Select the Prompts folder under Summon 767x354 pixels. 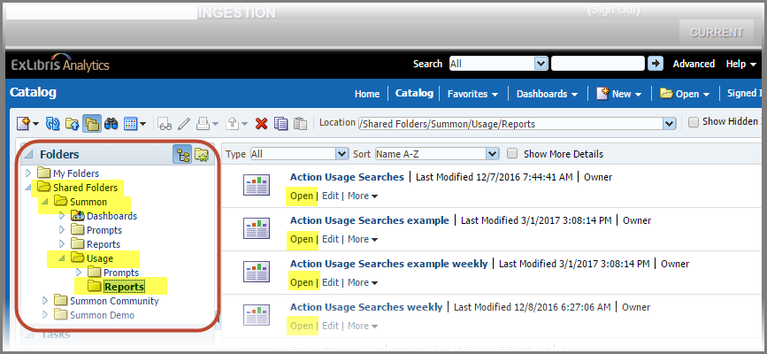click(x=104, y=229)
